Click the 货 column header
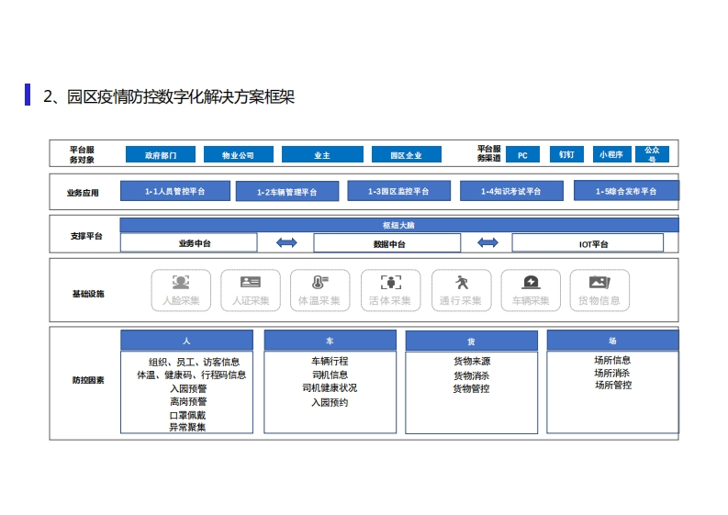The width and height of the screenshot is (728, 515). pyautogui.click(x=471, y=341)
